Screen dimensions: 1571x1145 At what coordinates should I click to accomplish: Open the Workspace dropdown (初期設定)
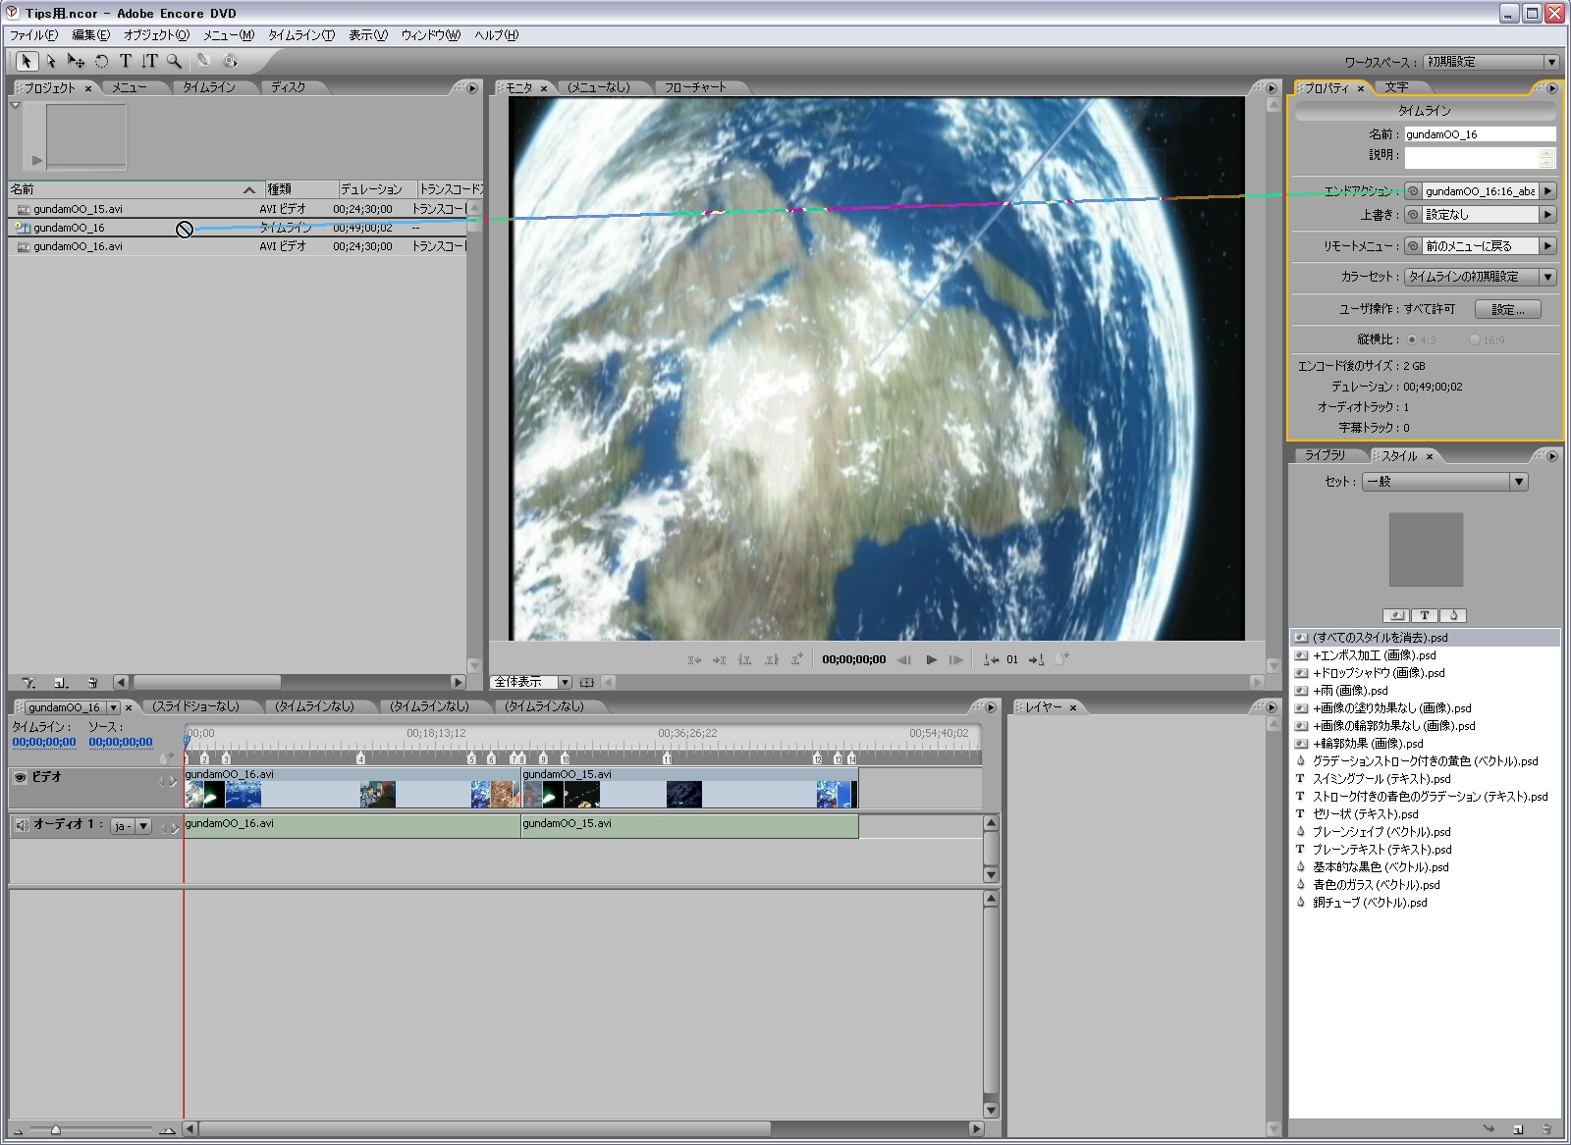pos(1490,62)
